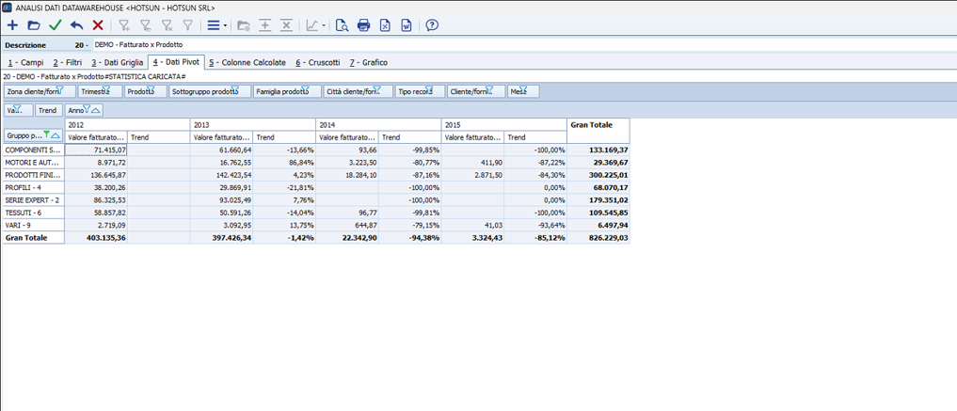
Task: Open help with question mark icon
Action: (432, 25)
